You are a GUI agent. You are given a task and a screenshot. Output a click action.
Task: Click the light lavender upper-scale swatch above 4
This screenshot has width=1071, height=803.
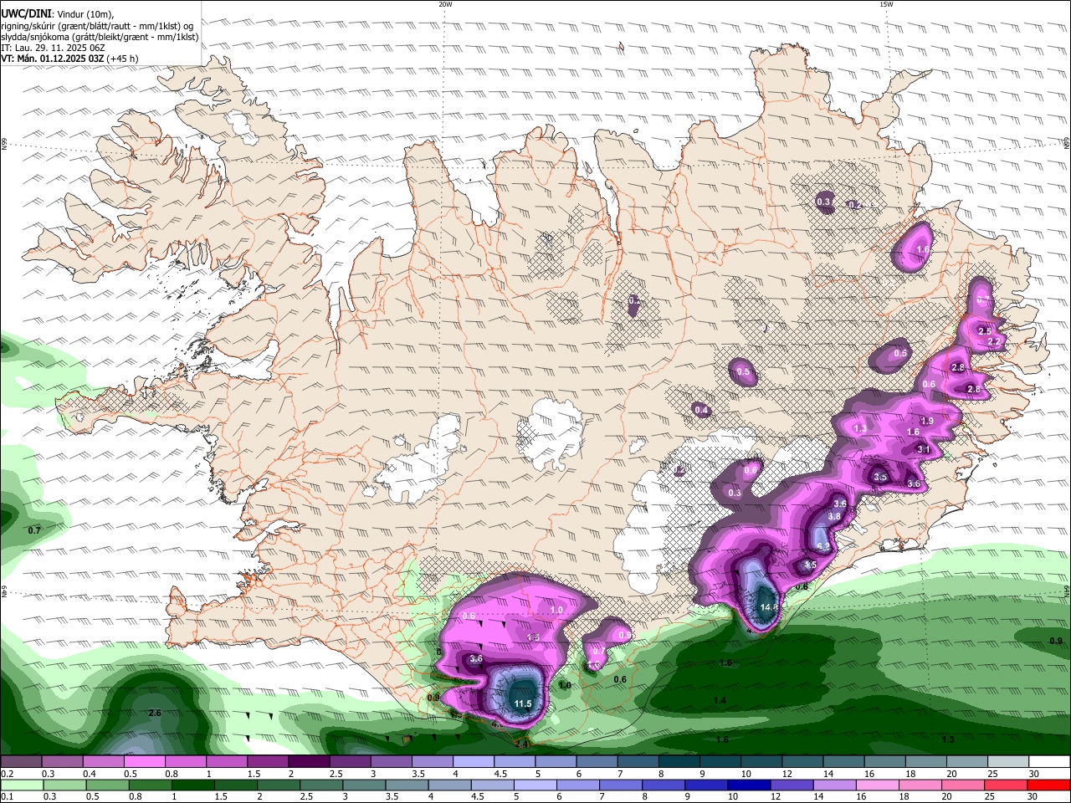(473, 762)
